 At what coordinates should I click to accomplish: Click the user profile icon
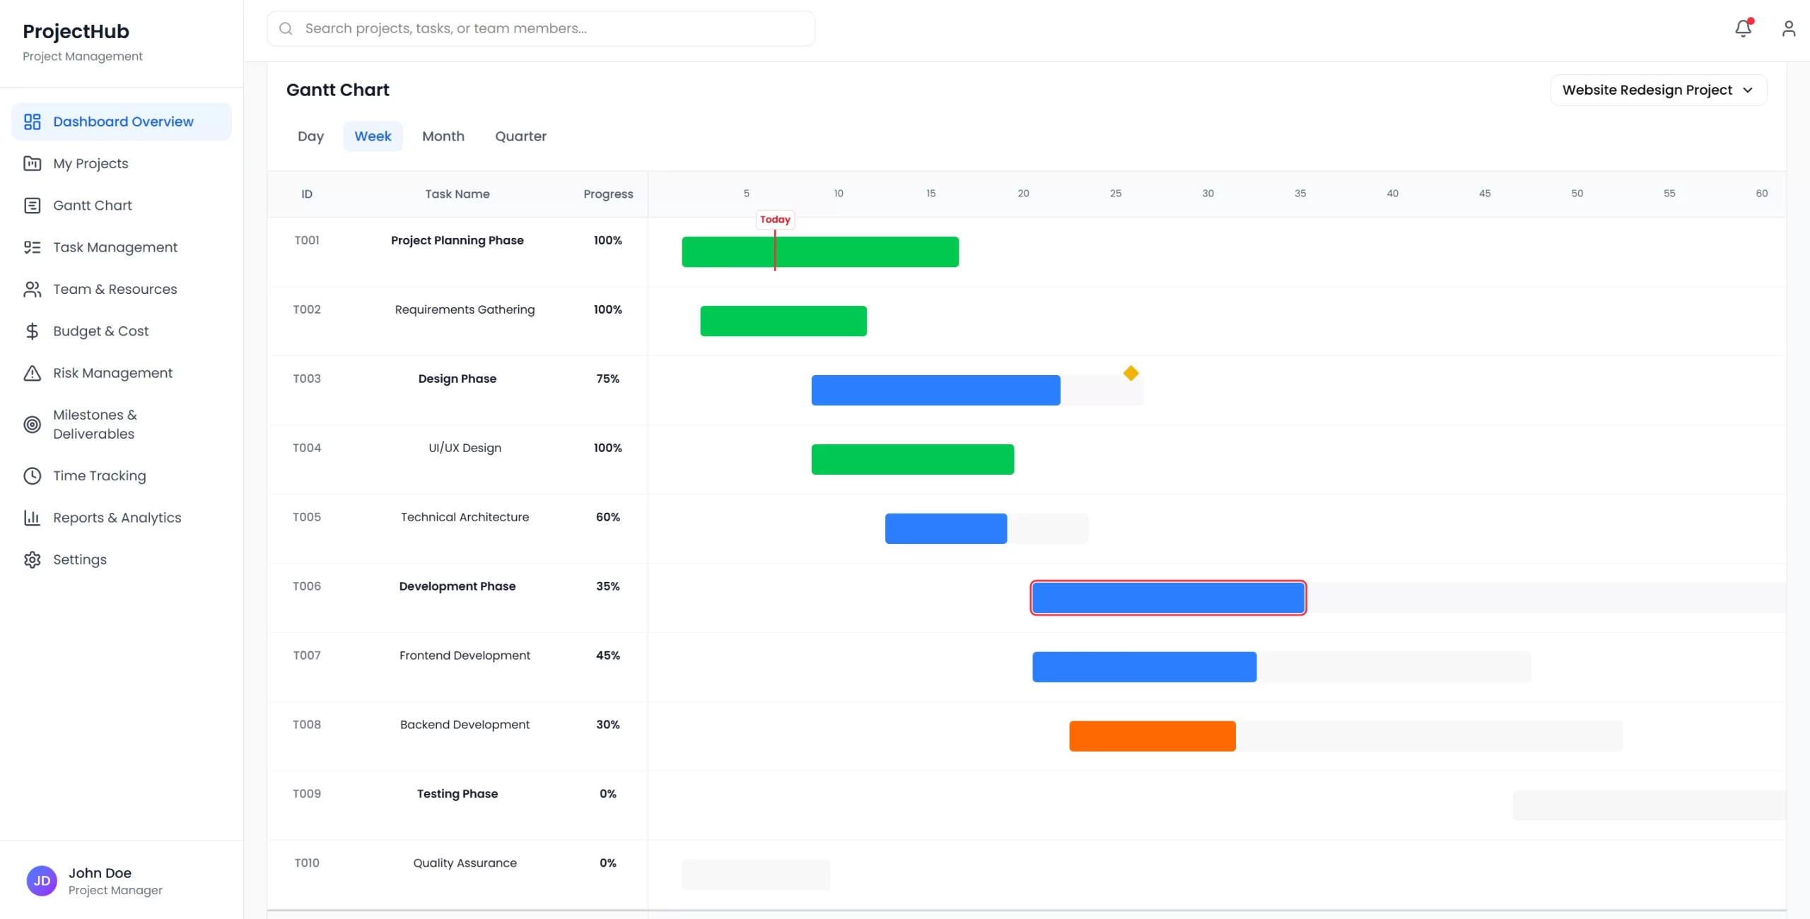1788,28
